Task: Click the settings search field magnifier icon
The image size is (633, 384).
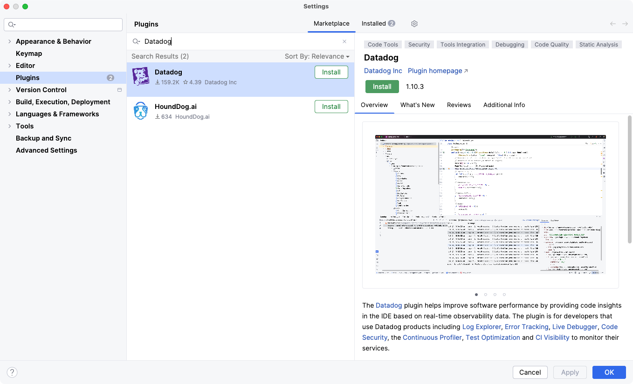Action: (12, 25)
